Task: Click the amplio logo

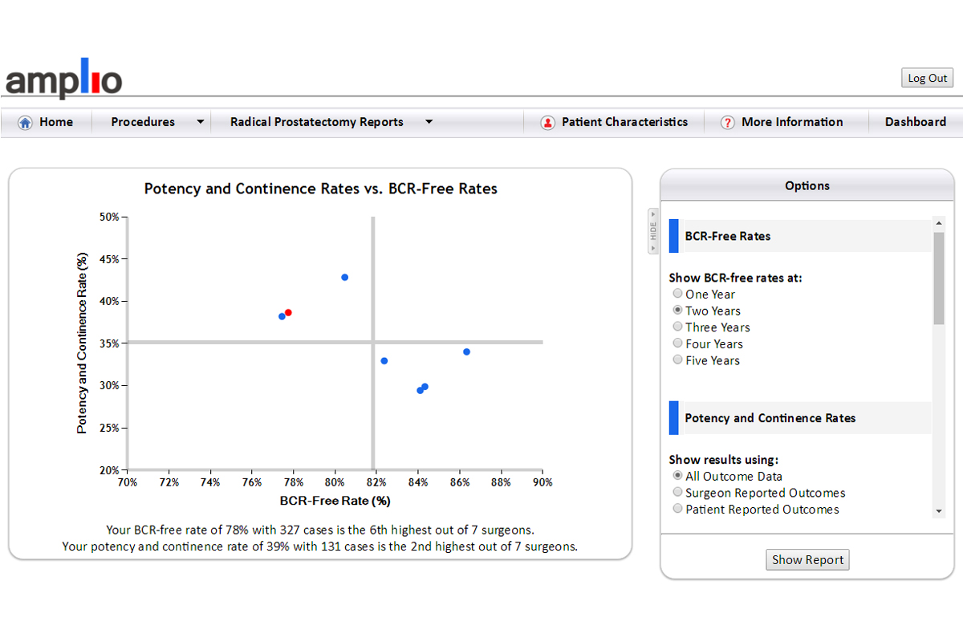Action: pyautogui.click(x=64, y=79)
